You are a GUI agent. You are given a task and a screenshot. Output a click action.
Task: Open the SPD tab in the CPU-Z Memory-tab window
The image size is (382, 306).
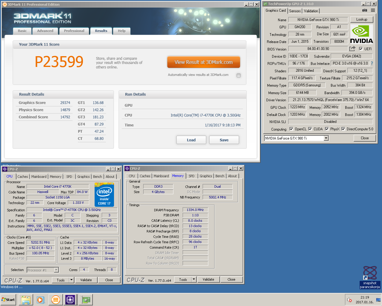(192, 176)
